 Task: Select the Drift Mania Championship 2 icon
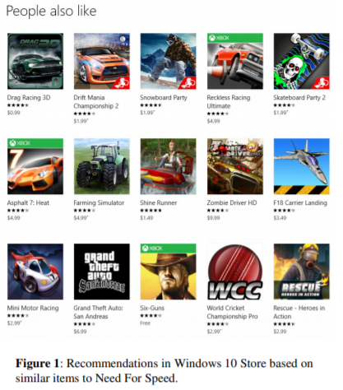(102, 61)
